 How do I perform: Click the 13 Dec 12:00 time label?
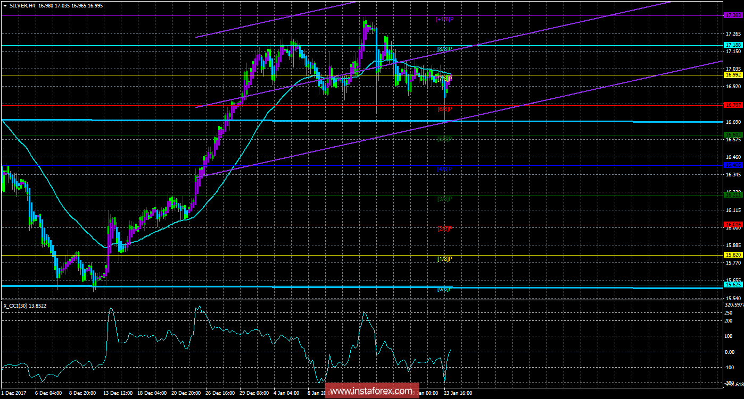click(x=119, y=393)
